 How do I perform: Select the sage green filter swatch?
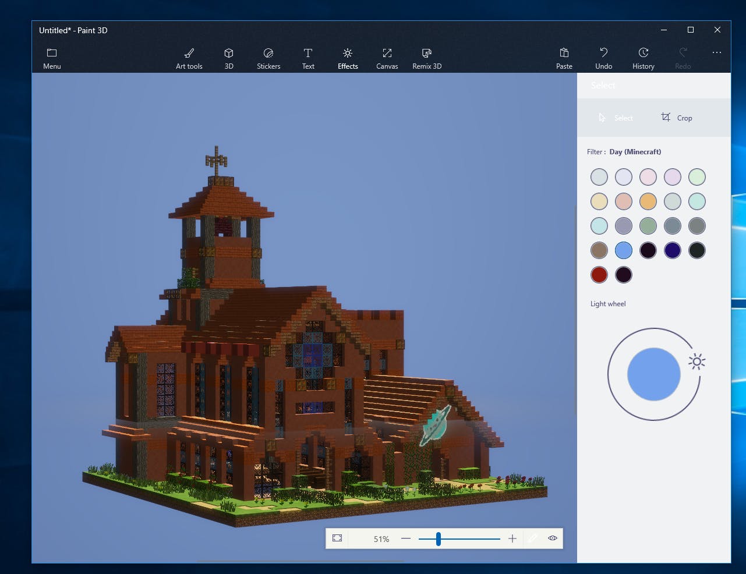coord(648,226)
